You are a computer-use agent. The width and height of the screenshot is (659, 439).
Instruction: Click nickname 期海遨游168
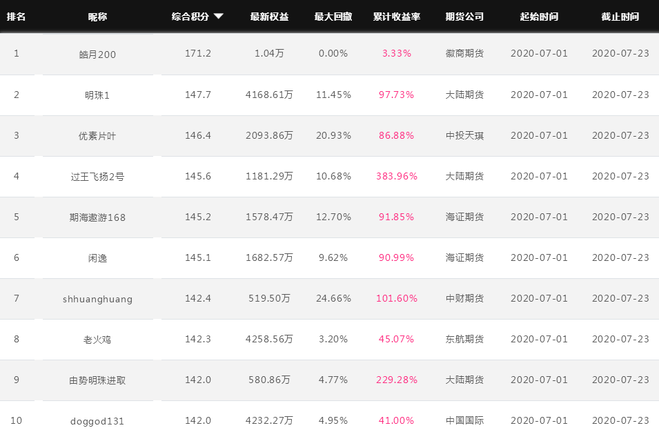coord(97,217)
